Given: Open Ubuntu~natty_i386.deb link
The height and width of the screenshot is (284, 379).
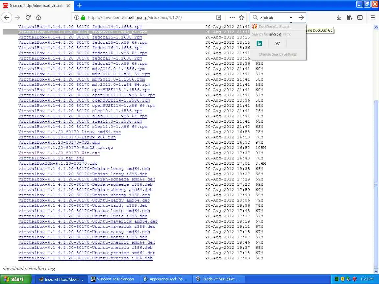Looking at the screenshot, I should click(83, 237).
